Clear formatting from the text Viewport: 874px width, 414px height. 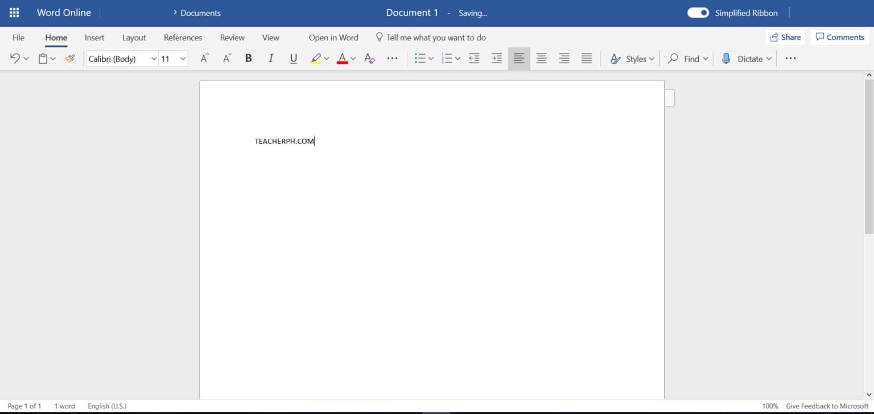(369, 58)
